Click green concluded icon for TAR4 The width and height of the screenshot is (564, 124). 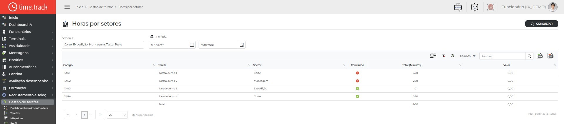(x=357, y=96)
